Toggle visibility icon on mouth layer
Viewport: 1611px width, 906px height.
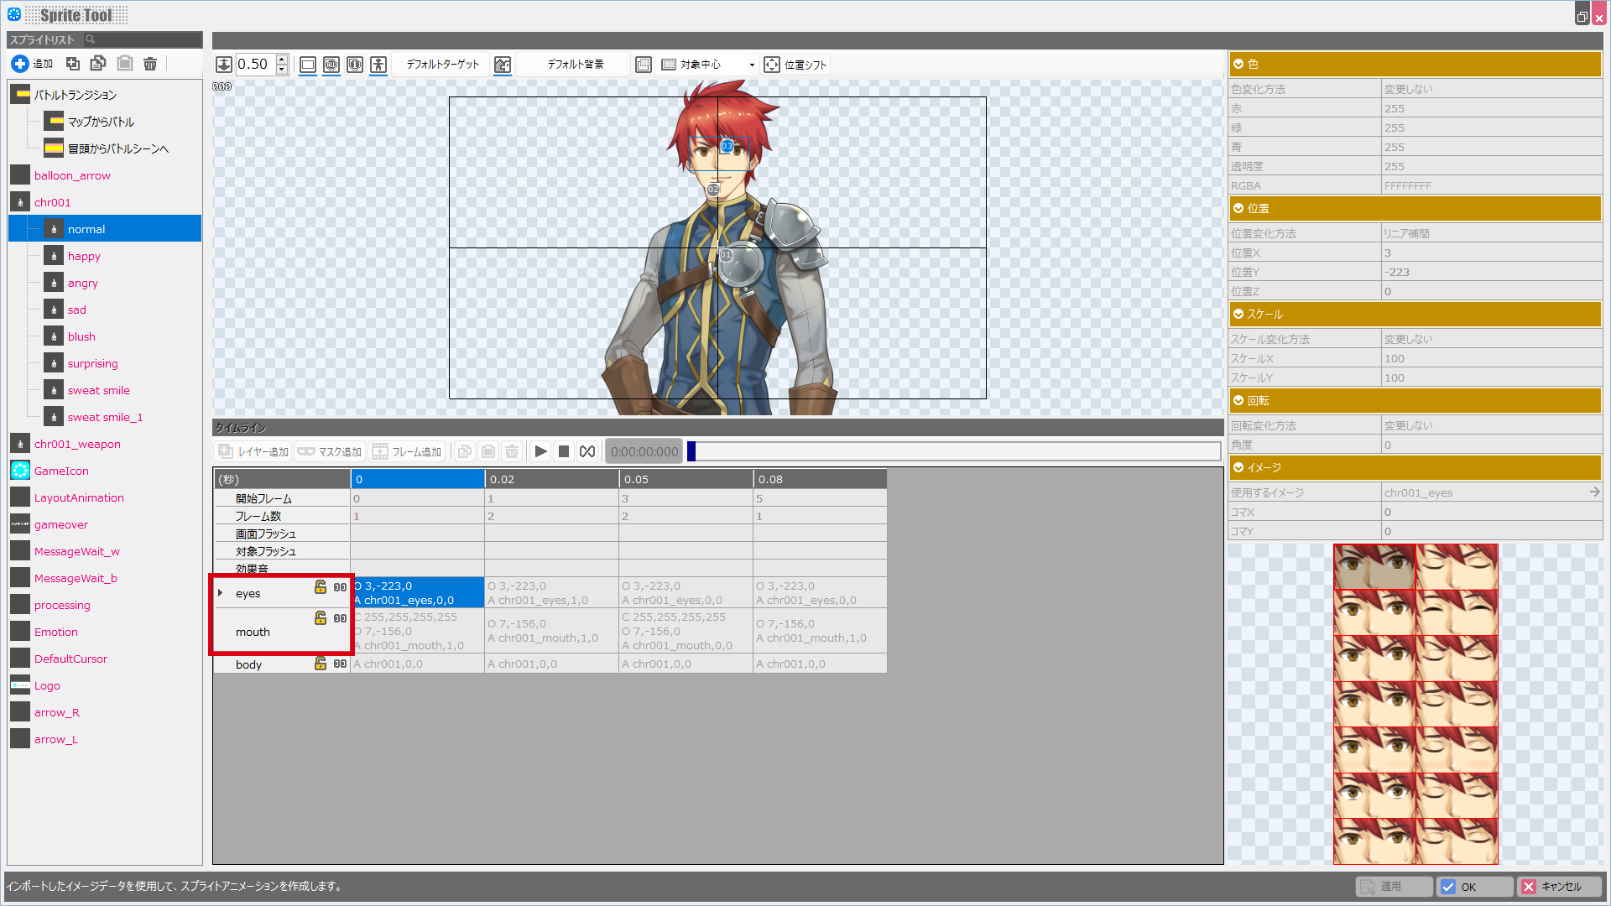click(340, 618)
